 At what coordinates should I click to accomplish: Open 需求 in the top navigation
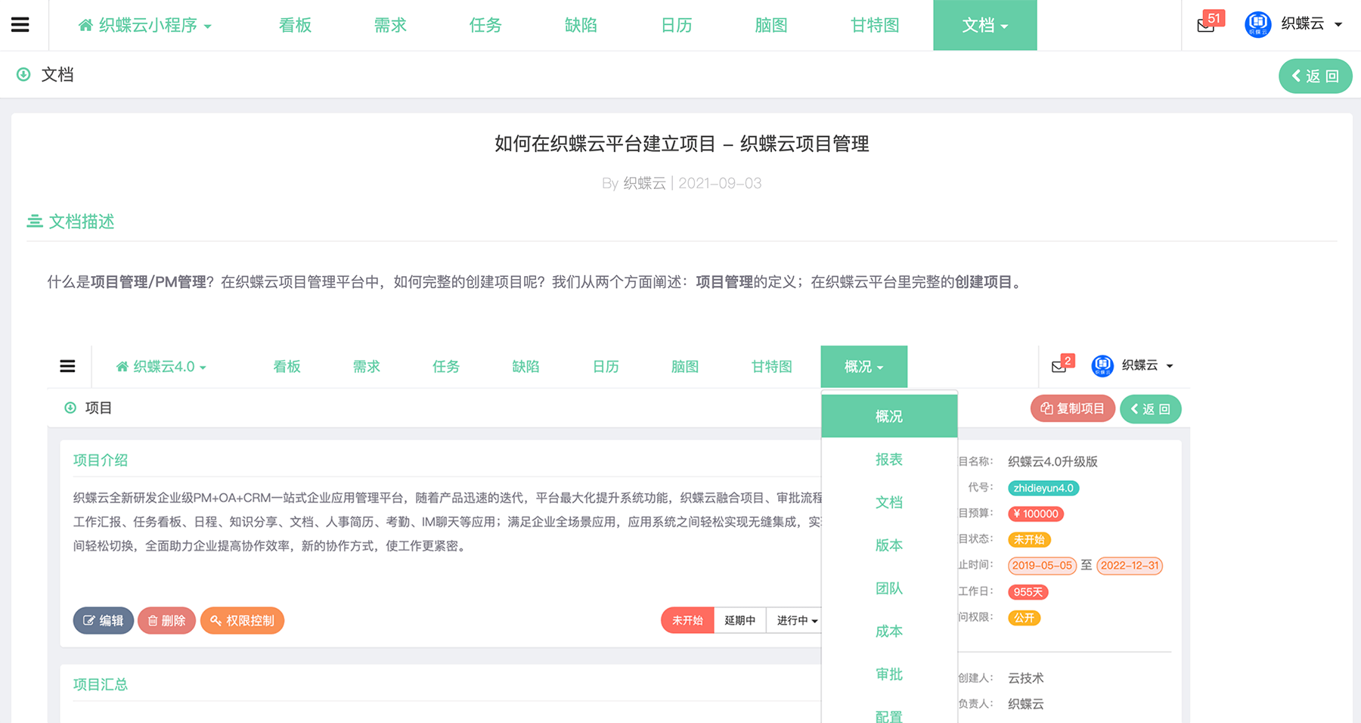tap(390, 25)
